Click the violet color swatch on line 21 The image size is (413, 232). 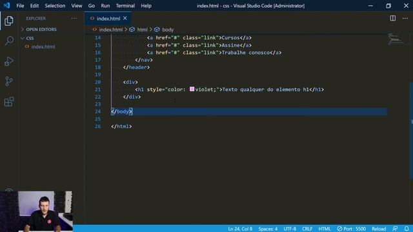[x=192, y=89]
